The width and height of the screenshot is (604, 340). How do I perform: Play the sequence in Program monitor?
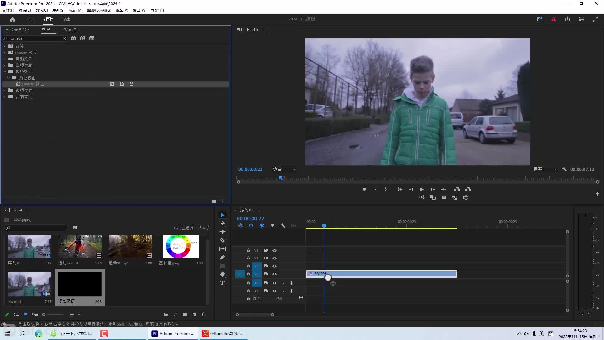point(422,189)
